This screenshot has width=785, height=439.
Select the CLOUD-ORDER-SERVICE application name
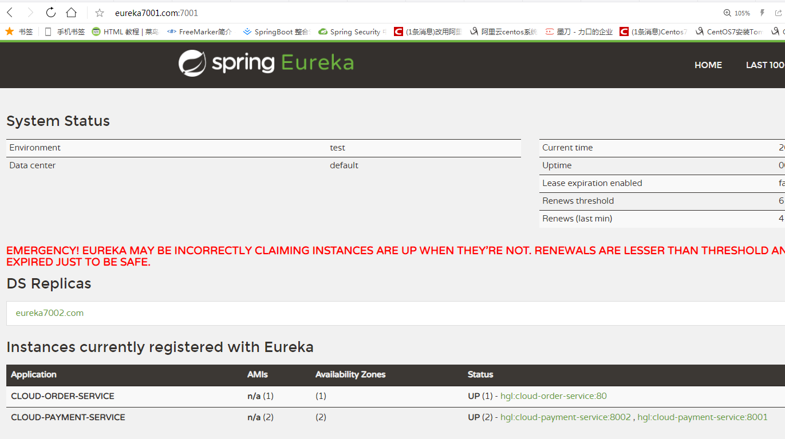[x=62, y=396]
